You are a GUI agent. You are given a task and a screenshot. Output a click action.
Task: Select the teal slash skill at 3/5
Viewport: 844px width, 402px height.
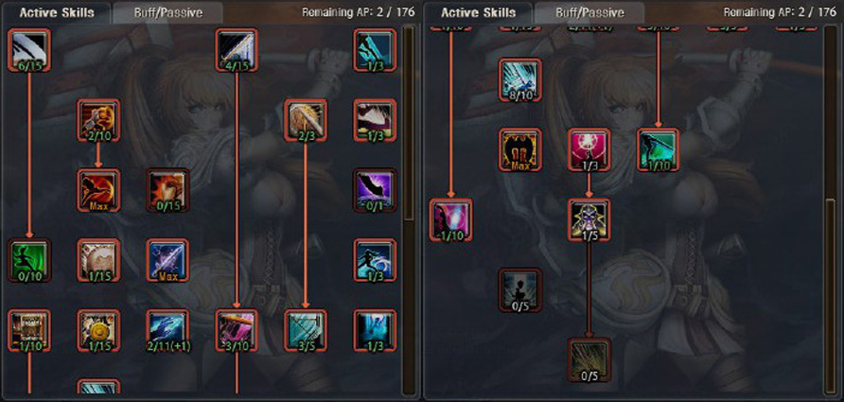(306, 330)
